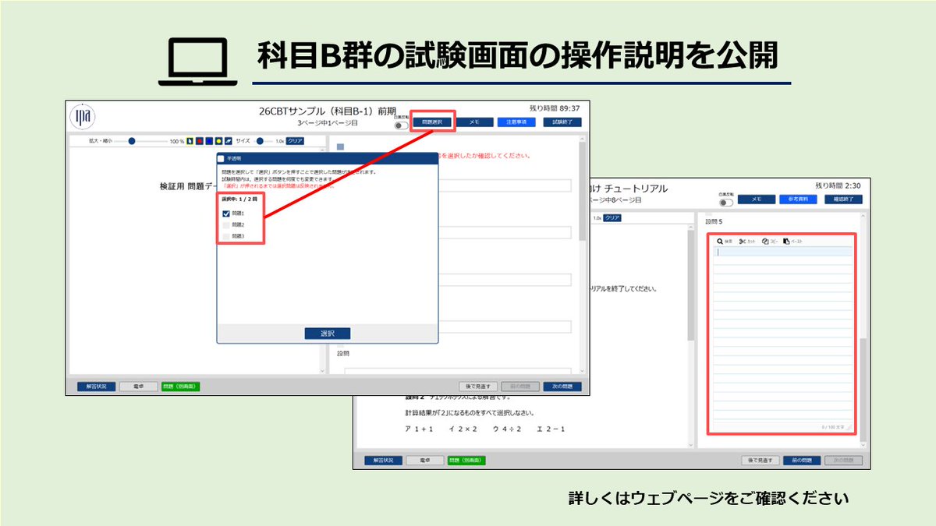Click 次の問題 in the front window
This screenshot has height=526, width=936.
pyautogui.click(x=562, y=387)
